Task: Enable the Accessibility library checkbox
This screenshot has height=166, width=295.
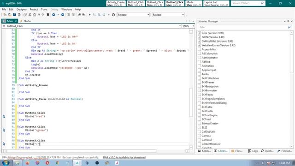Action: point(199,49)
